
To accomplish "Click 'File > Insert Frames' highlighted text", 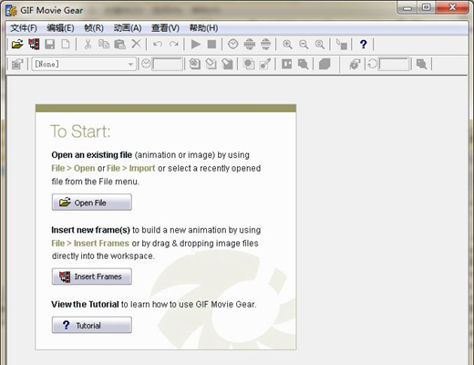I will coord(90,244).
